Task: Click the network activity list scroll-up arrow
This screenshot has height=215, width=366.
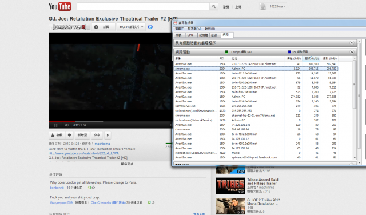Action: pyautogui.click(x=355, y=58)
